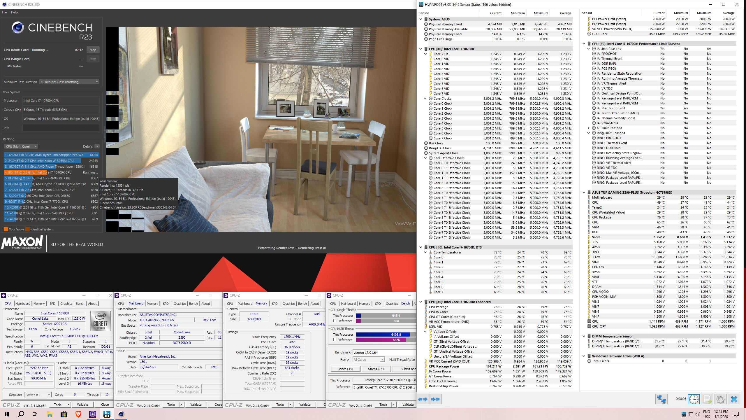This screenshot has width=746, height=420.
Task: Switch to HWiNFO via taskbar icon
Action: point(107,414)
